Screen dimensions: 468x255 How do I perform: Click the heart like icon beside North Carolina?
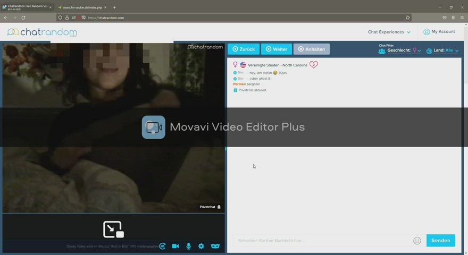tap(313, 64)
